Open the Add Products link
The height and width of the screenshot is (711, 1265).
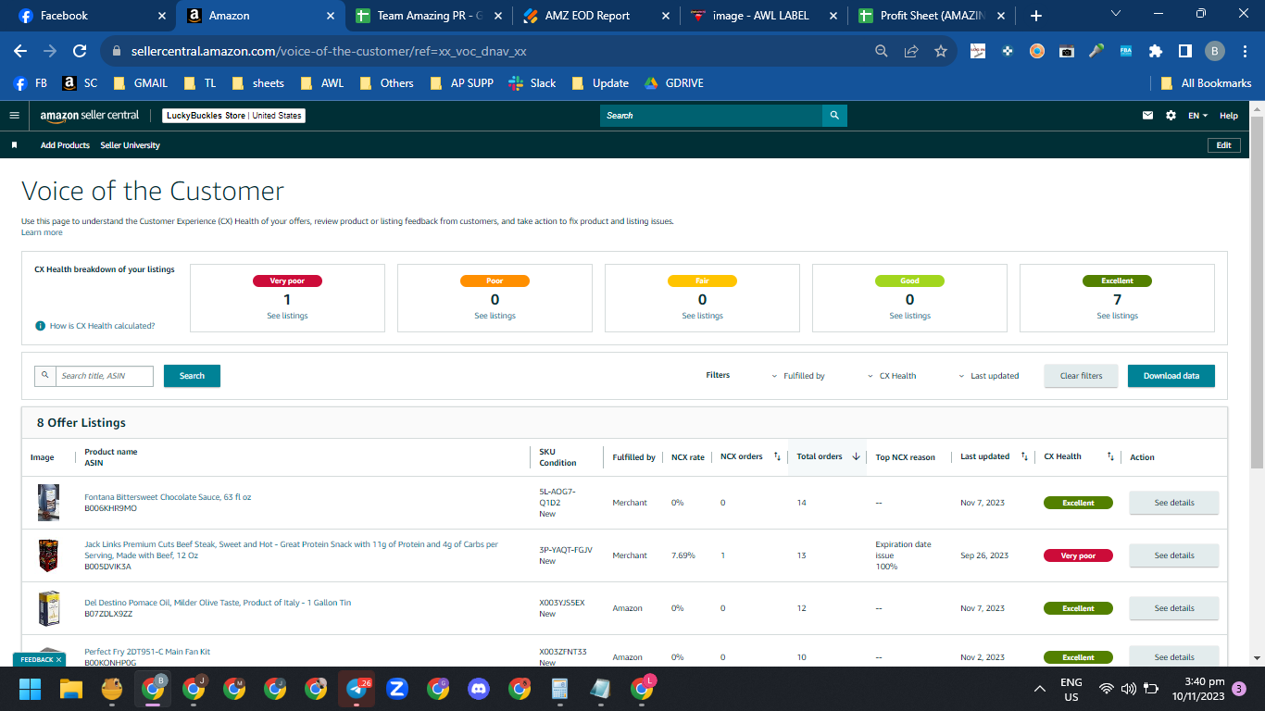pyautogui.click(x=65, y=145)
